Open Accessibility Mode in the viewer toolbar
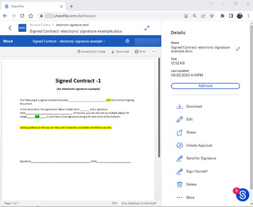The width and height of the screenshot is (253, 207). [x=91, y=51]
